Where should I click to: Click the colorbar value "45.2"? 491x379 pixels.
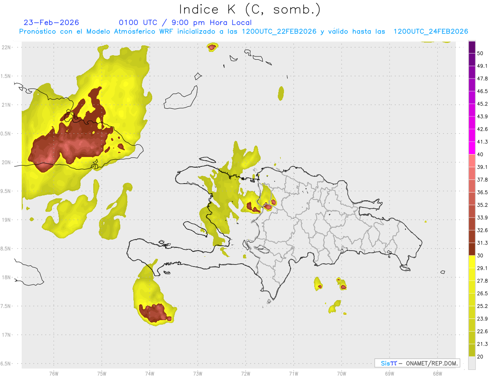tap(482, 104)
